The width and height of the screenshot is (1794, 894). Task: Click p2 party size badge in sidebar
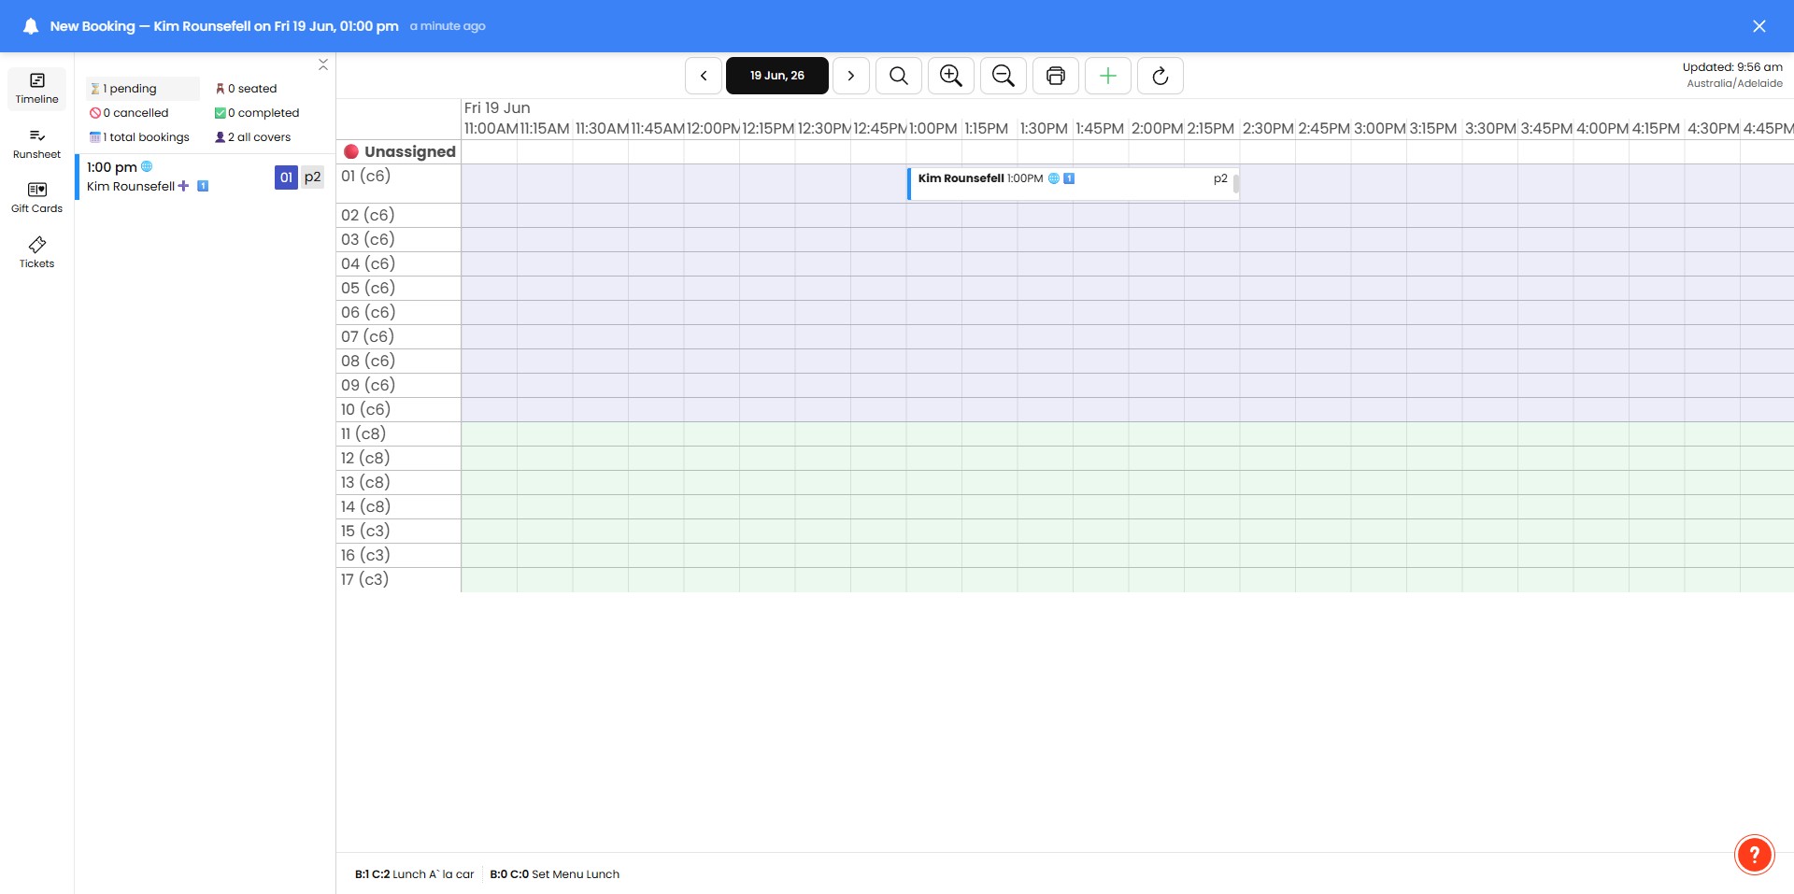pos(312,177)
